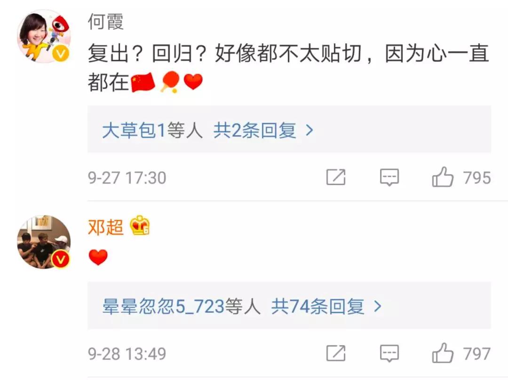Tap reply bubble icon under 何霞's comment
The width and height of the screenshot is (508, 380).
coord(389,177)
